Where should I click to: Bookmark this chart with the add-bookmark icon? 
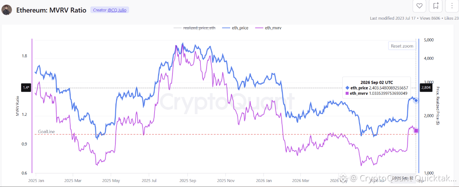coord(436,6)
